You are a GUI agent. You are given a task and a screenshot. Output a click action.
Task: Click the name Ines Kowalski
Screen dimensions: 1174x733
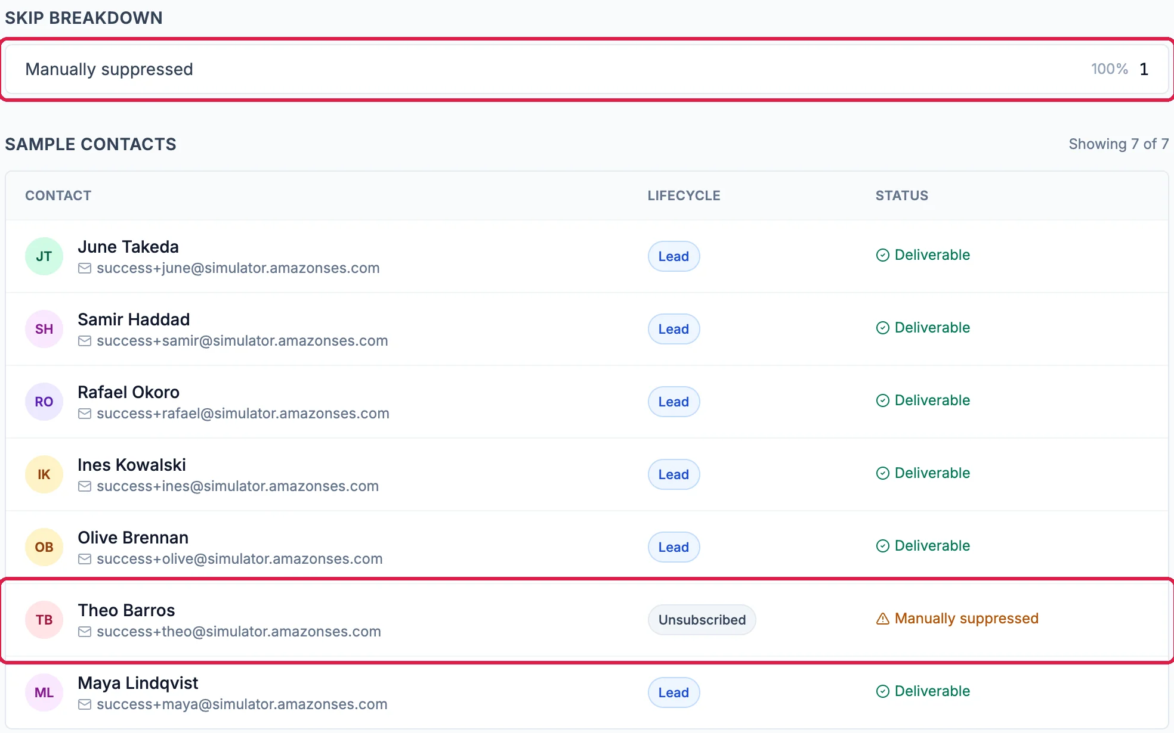132,465
